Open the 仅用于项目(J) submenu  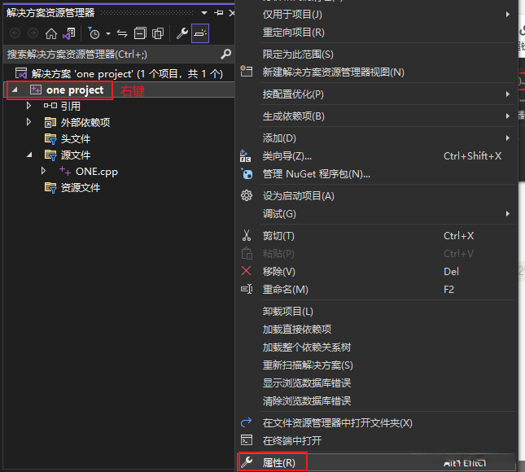tap(376, 15)
